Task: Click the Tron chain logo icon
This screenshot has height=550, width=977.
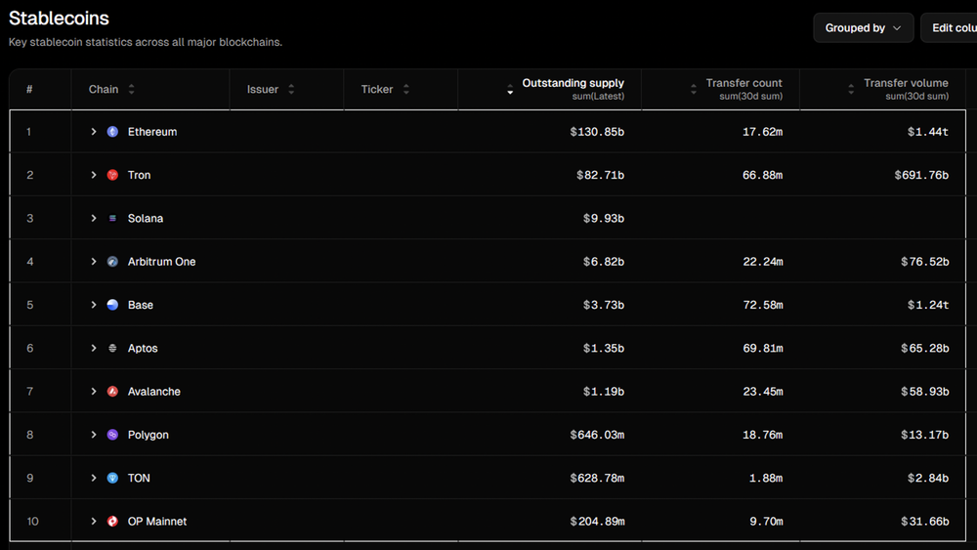Action: point(112,175)
